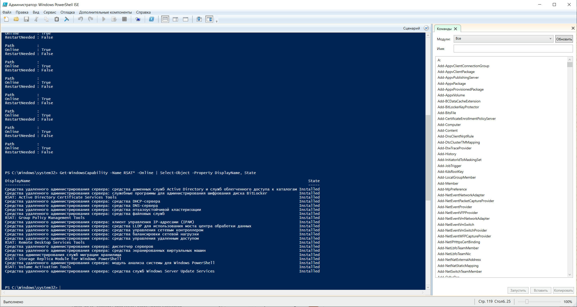Click the console prompt input line

point(213,287)
